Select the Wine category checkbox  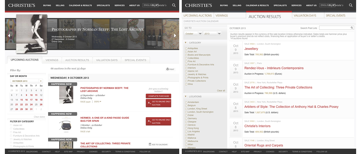pyautogui.click(x=186, y=84)
